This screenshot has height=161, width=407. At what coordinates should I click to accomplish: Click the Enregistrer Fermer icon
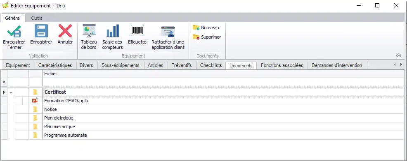[x=14, y=31]
